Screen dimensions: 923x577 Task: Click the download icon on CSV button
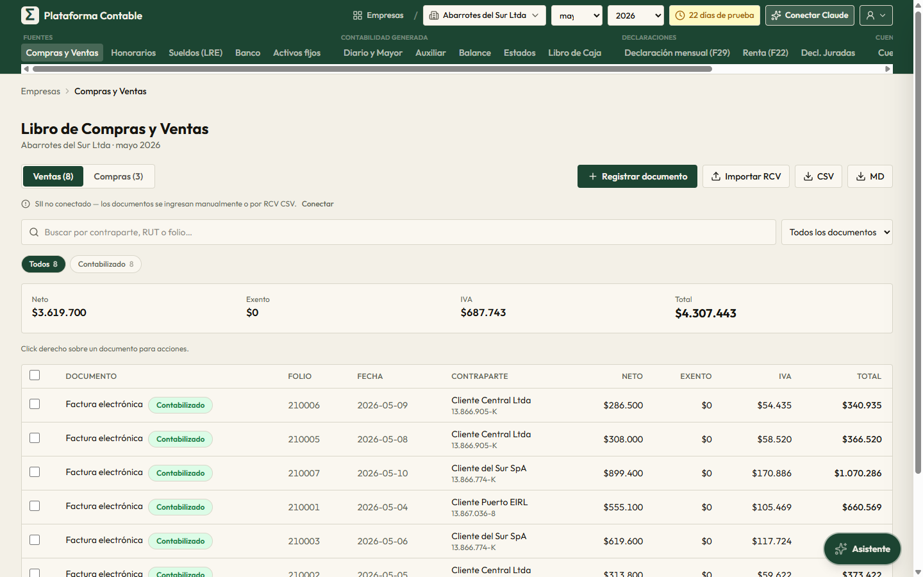808,176
